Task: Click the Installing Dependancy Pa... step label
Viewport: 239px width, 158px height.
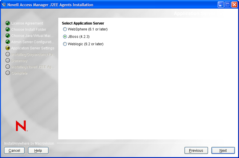Action: pyautogui.click(x=33, y=54)
